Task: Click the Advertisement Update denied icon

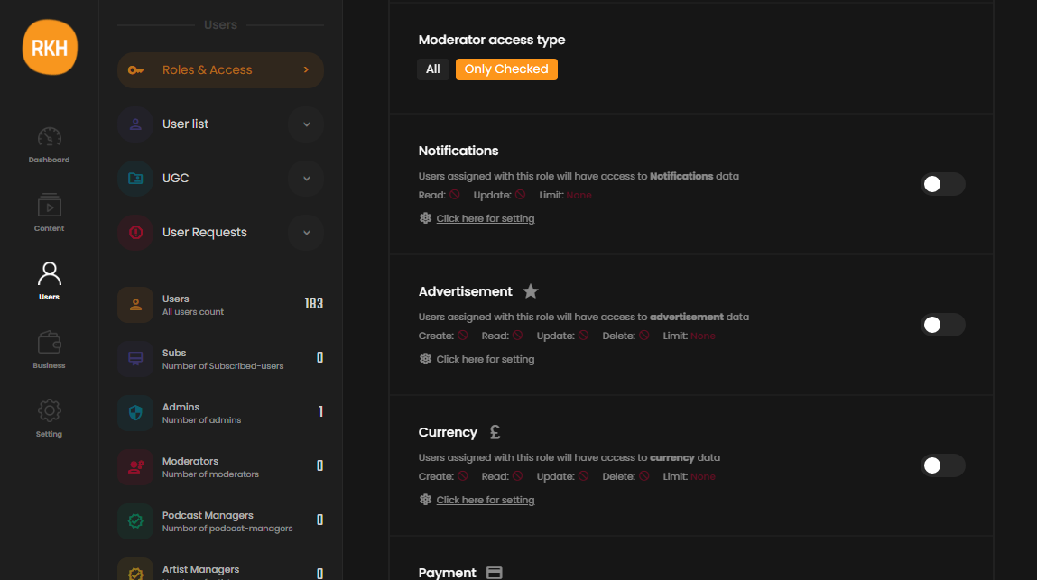Action: 583,336
